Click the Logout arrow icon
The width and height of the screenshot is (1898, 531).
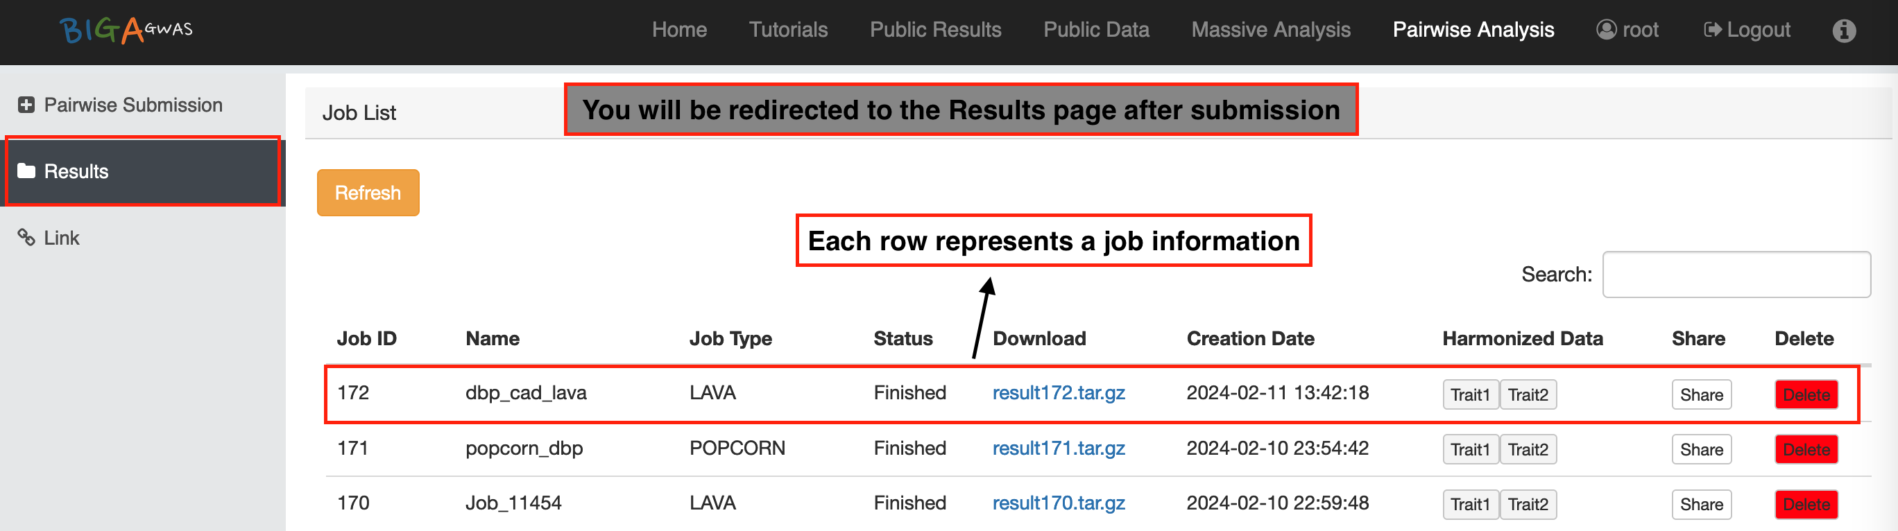click(x=1712, y=31)
